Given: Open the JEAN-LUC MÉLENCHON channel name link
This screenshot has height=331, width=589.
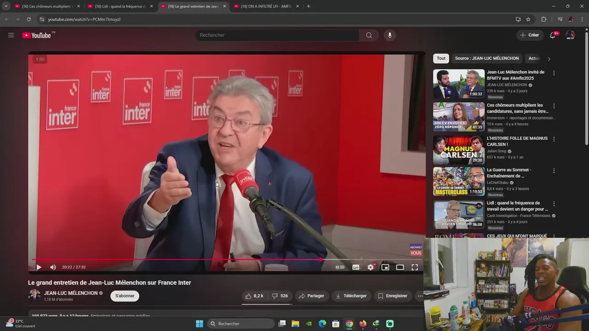Looking at the screenshot, I should (71, 293).
